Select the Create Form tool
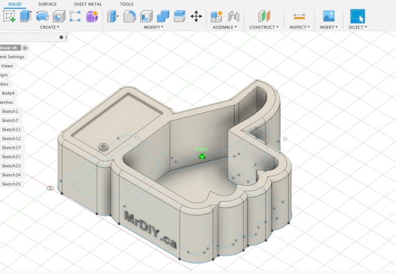The image size is (396, 274). (x=92, y=17)
